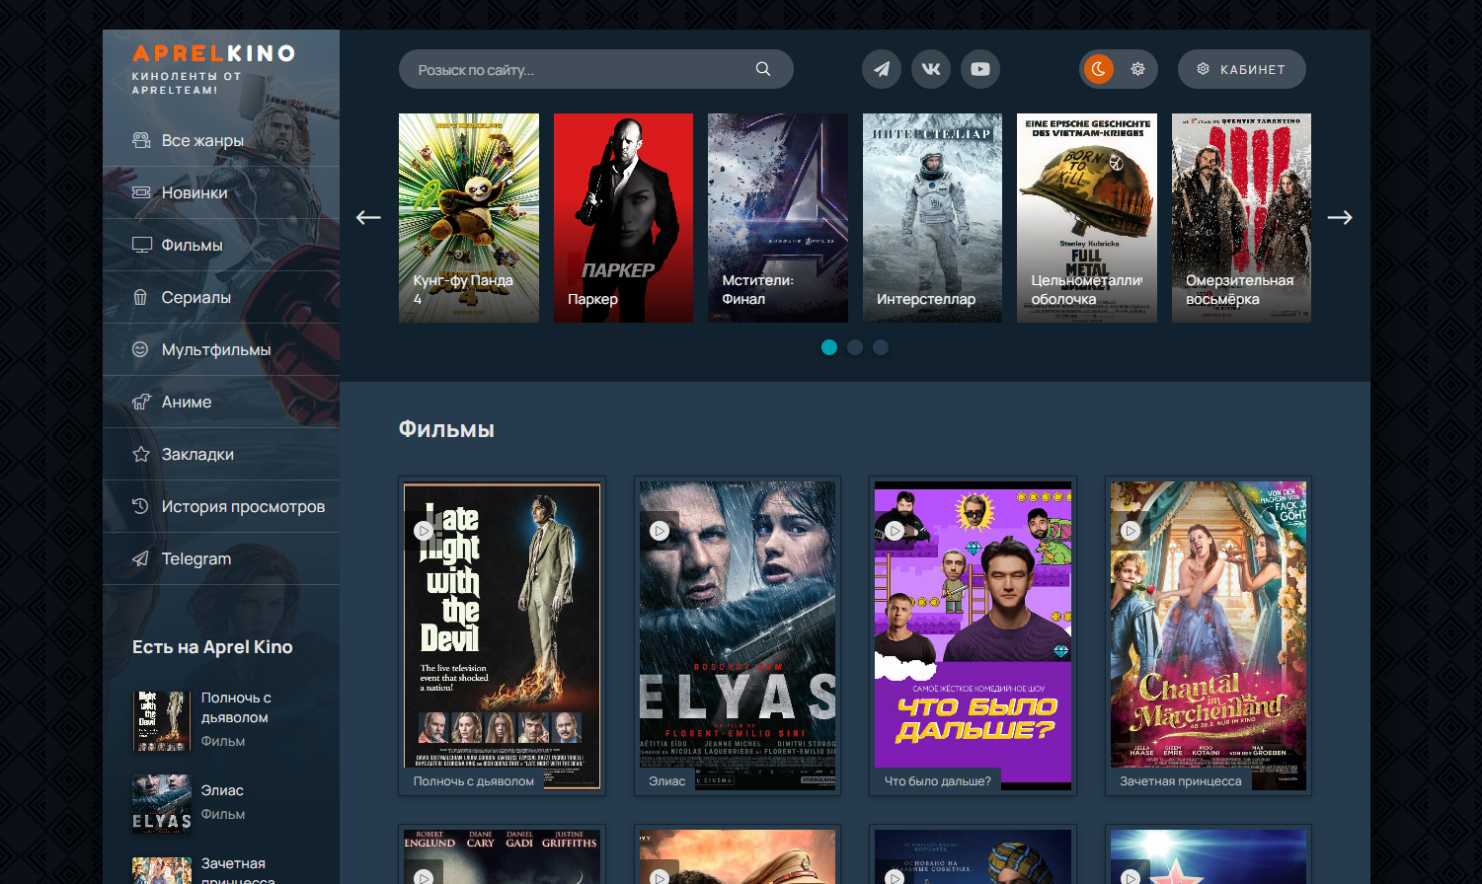The width and height of the screenshot is (1482, 884).
Task: Open the Омерзительная восьмёрка carousel poster
Action: pyautogui.click(x=1241, y=218)
